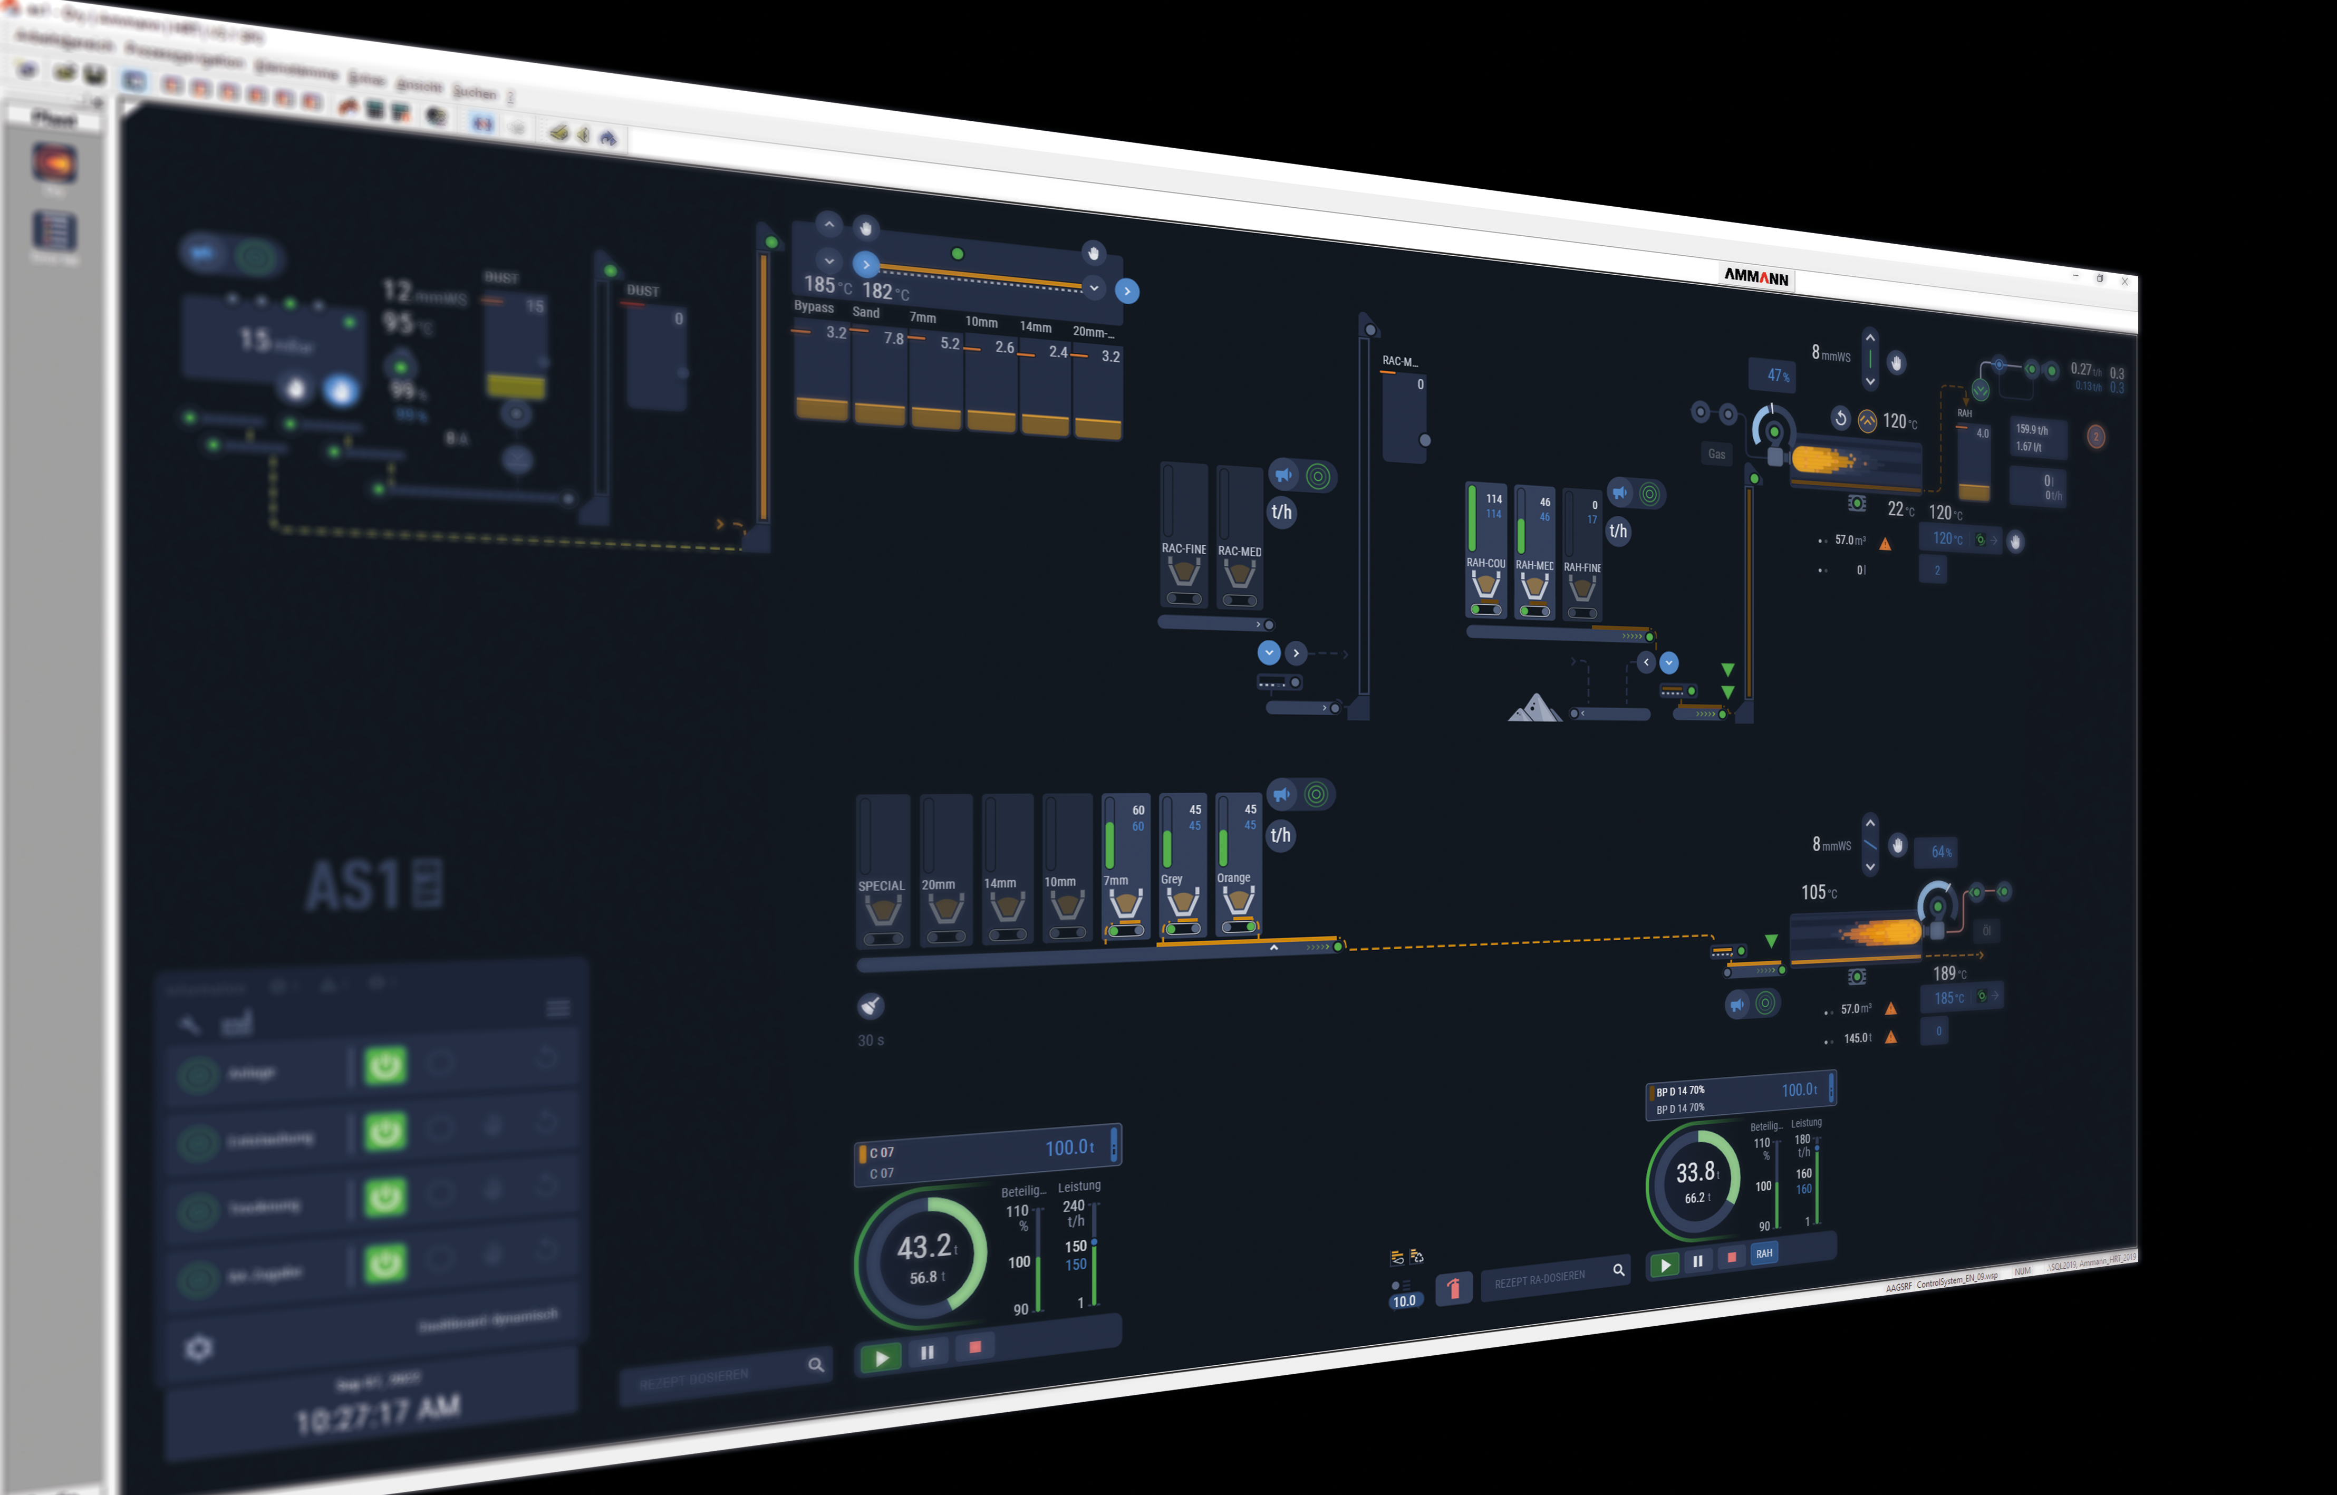Click hand icon beside upper 8 mmWS control
Screen dimensions: 2337x1495
(x=1896, y=363)
